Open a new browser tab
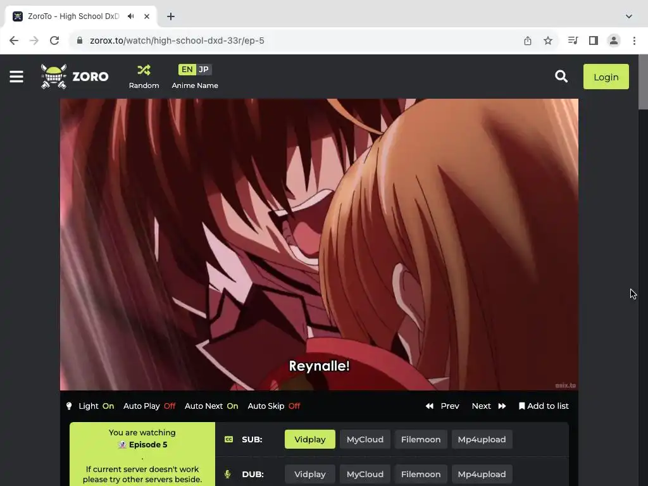This screenshot has height=486, width=648. click(x=171, y=16)
